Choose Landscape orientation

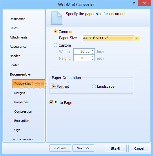(94, 86)
